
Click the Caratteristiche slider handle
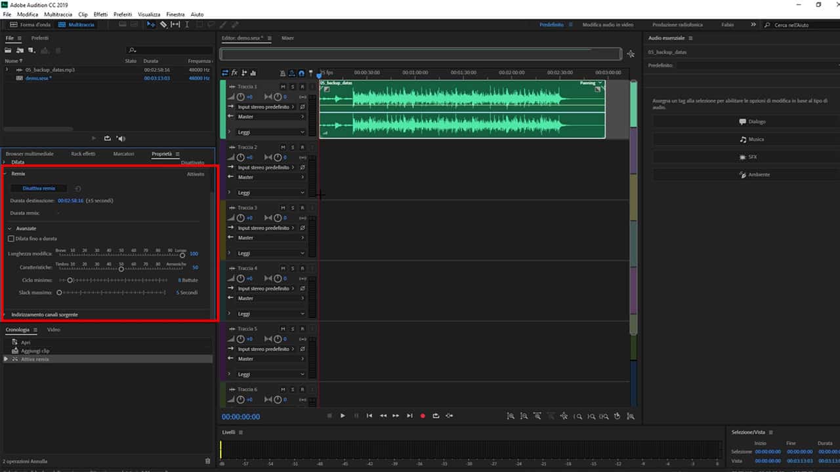coord(121,268)
